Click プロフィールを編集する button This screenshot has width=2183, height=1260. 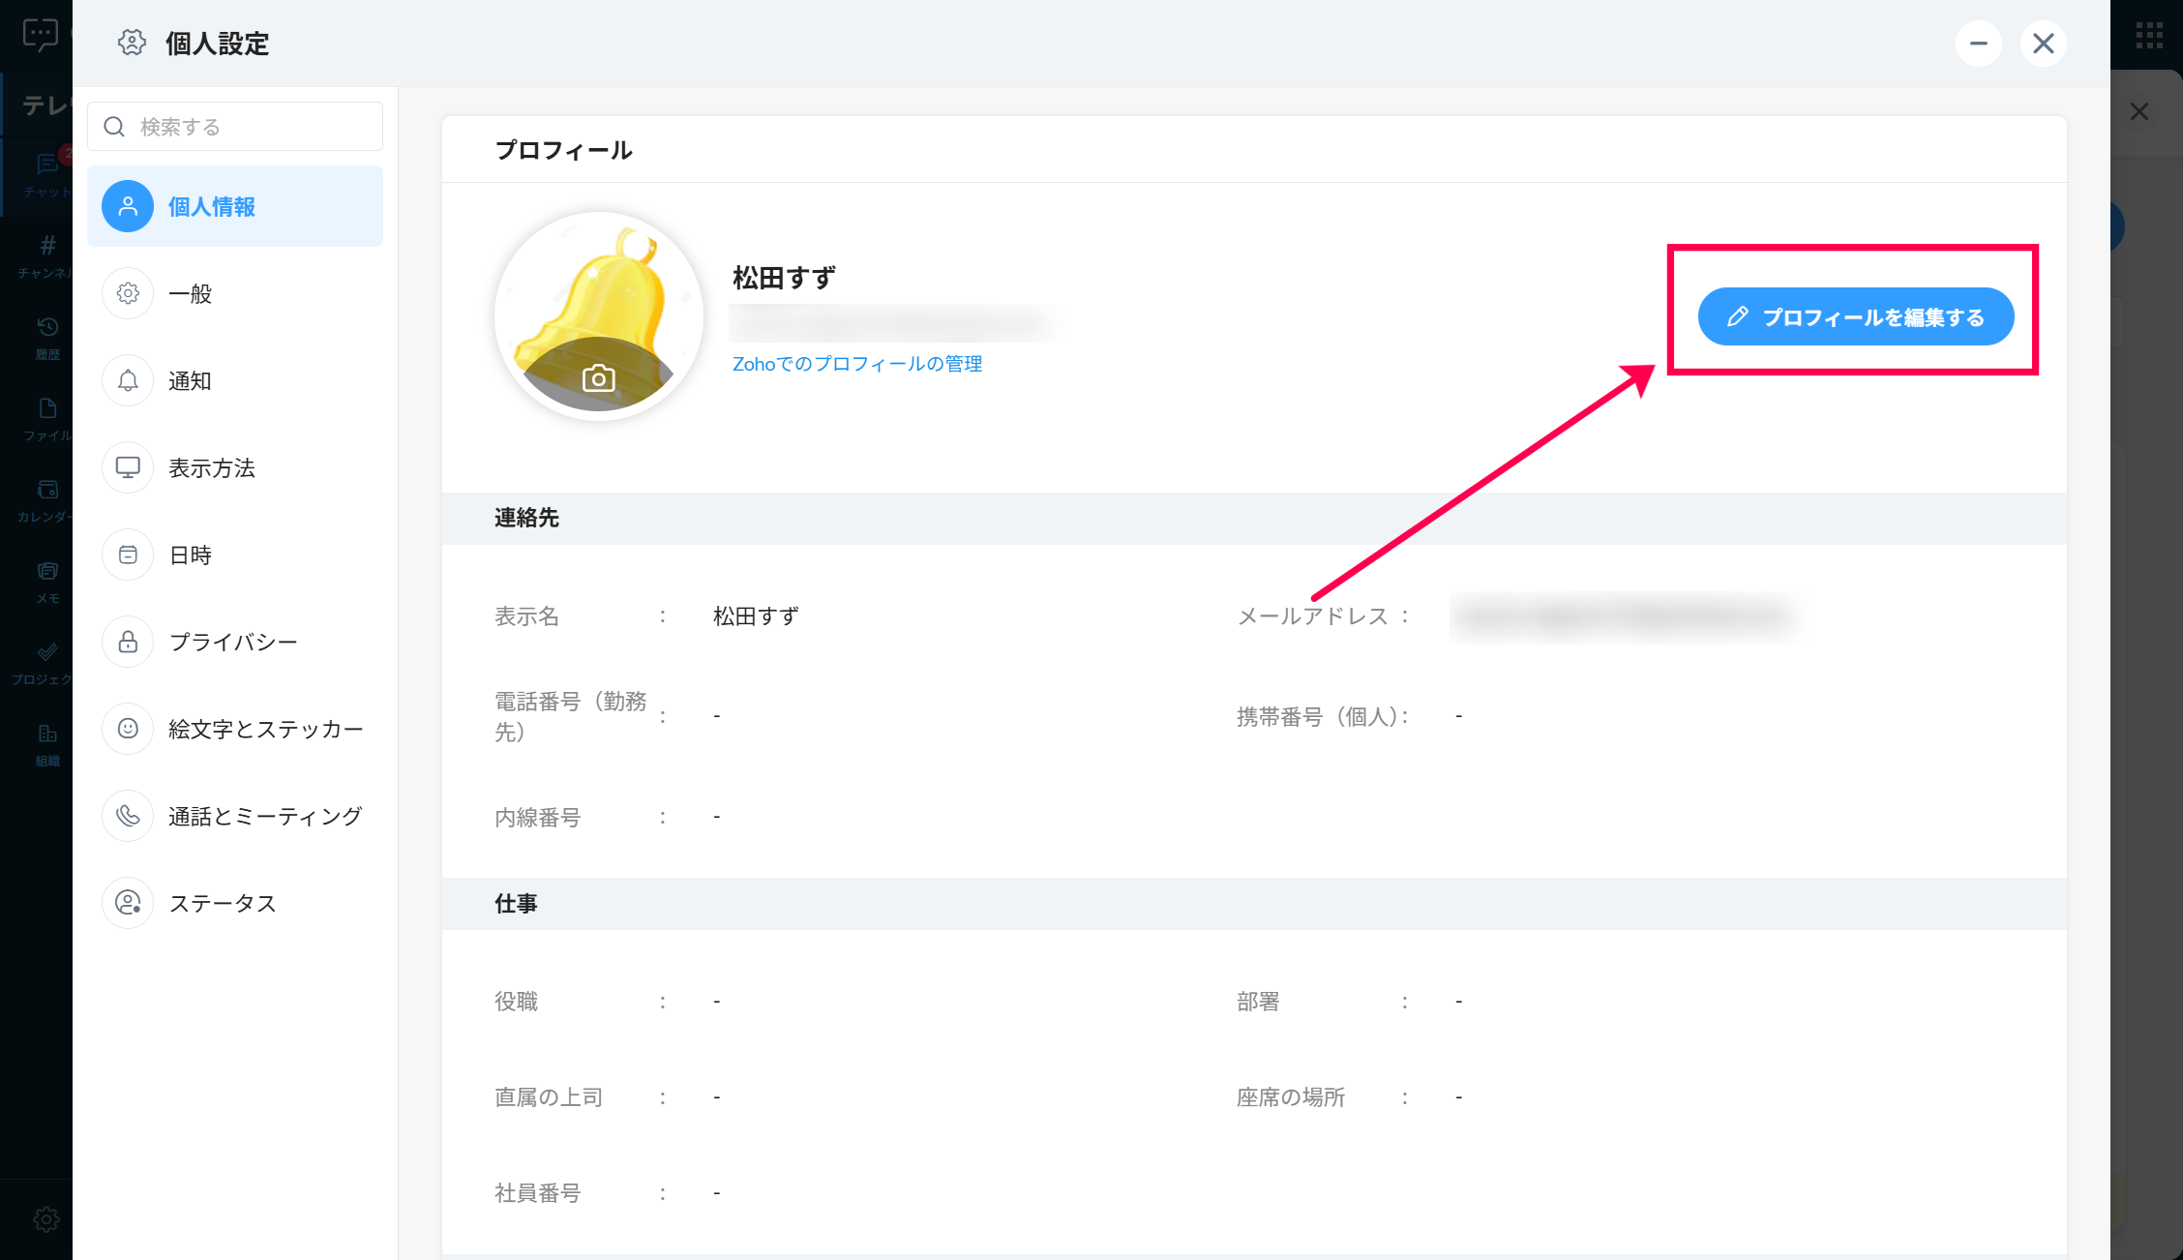point(1855,316)
